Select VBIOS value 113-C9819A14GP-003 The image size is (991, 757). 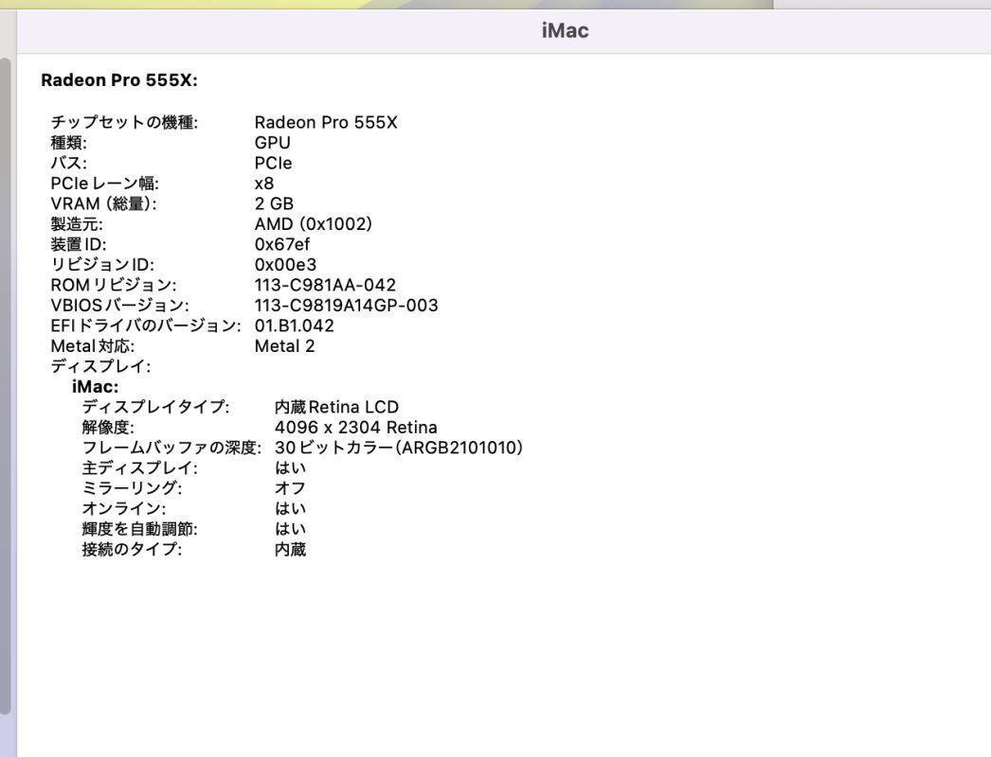pyautogui.click(x=347, y=306)
